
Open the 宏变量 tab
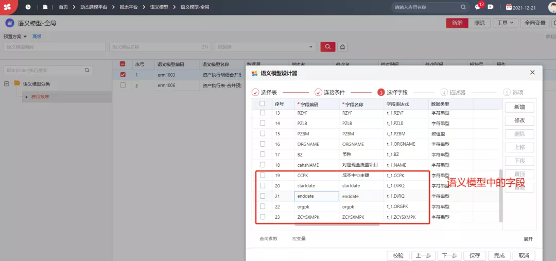click(x=299, y=239)
